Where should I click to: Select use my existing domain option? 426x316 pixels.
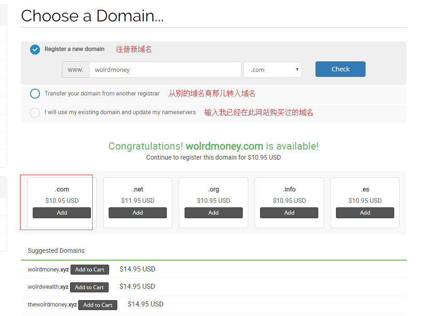[x=35, y=112]
